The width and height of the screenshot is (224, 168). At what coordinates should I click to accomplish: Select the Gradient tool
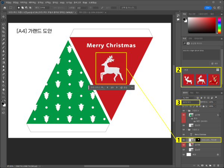(3, 63)
